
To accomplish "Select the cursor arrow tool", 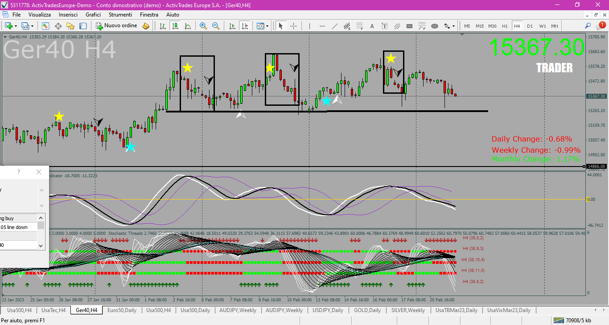I will tap(281, 26).
